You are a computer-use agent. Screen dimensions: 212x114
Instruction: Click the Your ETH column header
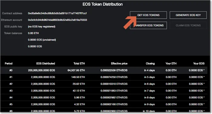(x=171, y=64)
